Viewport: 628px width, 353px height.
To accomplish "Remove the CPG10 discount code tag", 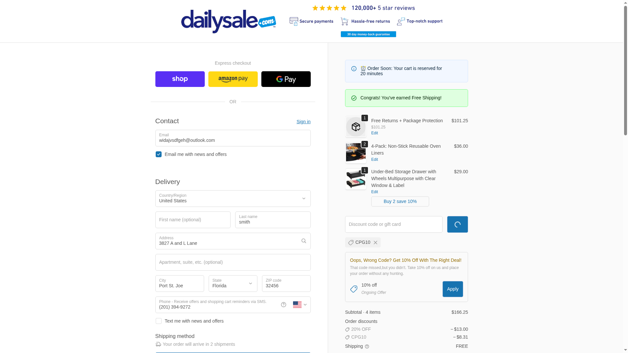I will [x=375, y=243].
